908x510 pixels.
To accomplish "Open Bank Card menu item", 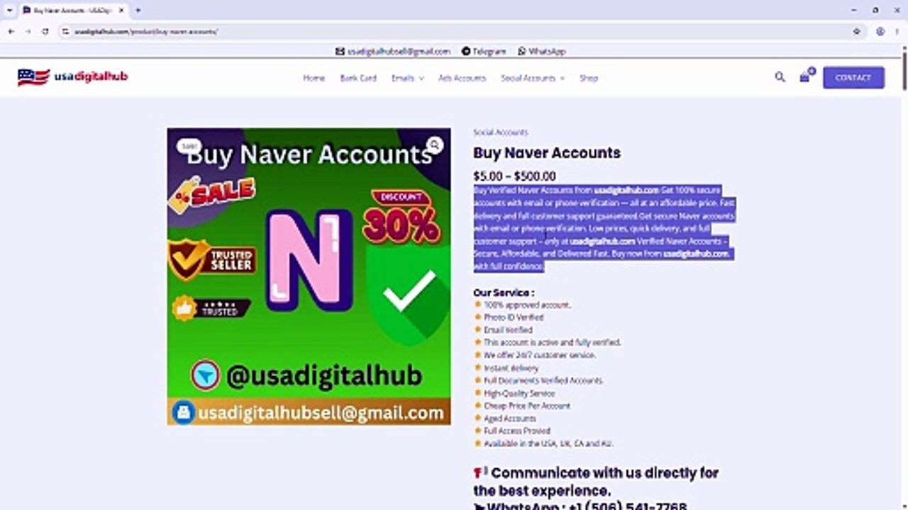I will 358,78.
